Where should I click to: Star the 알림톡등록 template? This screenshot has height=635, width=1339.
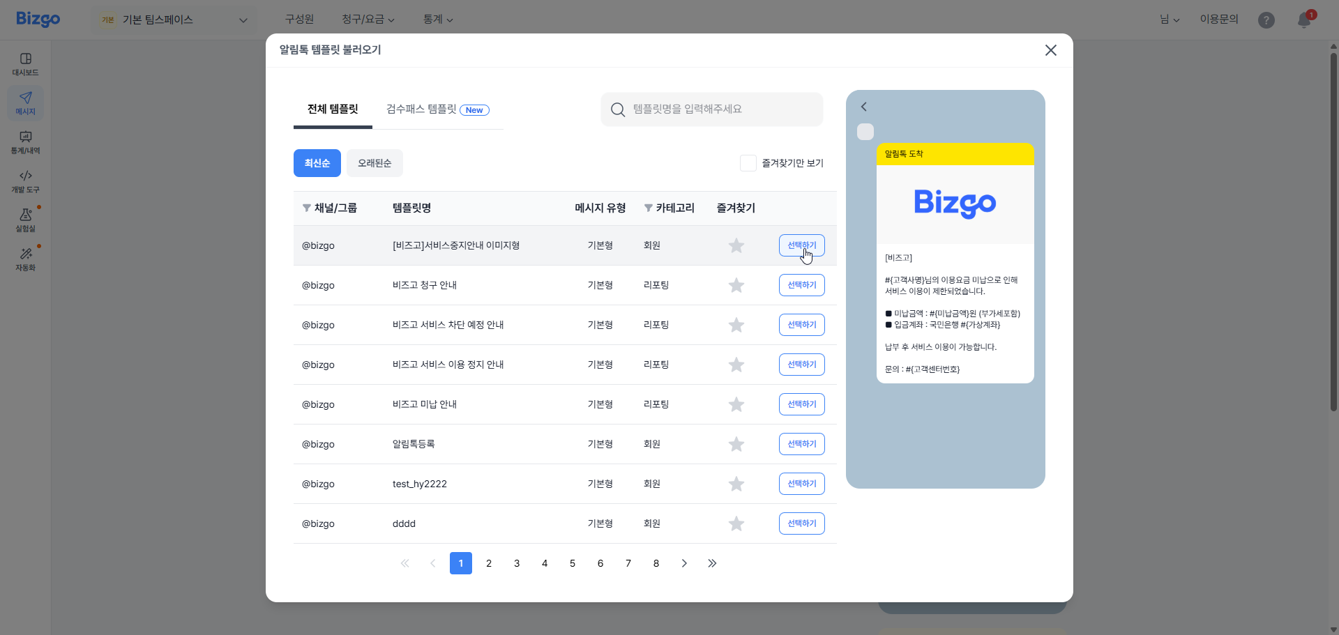pos(736,444)
